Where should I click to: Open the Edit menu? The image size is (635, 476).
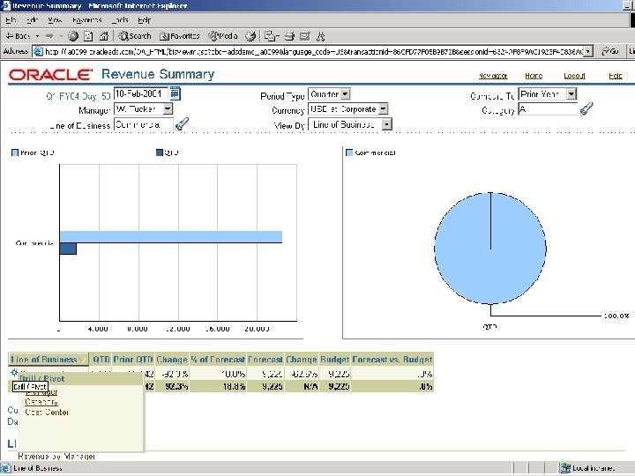click(32, 19)
